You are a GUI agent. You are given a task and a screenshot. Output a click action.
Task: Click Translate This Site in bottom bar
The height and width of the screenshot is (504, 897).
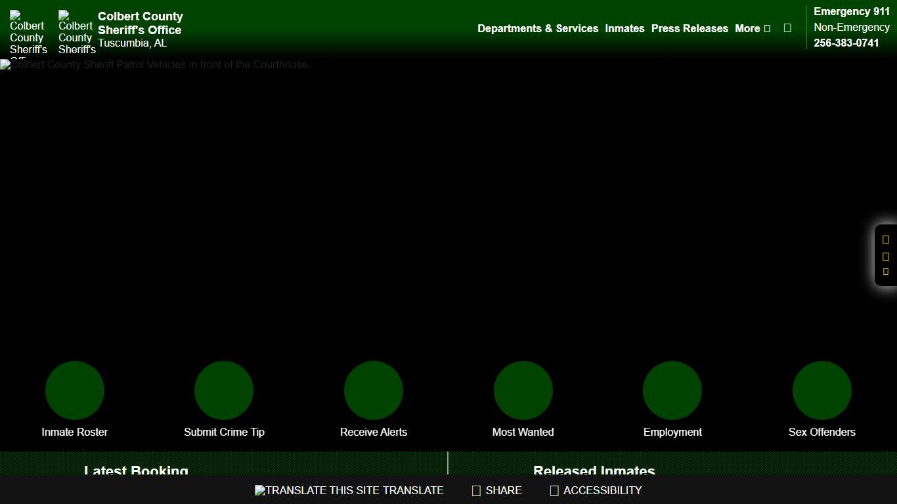pyautogui.click(x=349, y=490)
